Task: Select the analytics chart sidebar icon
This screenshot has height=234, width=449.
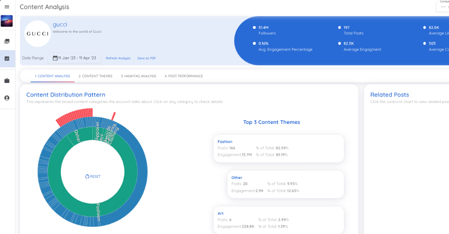Action: click(x=7, y=58)
